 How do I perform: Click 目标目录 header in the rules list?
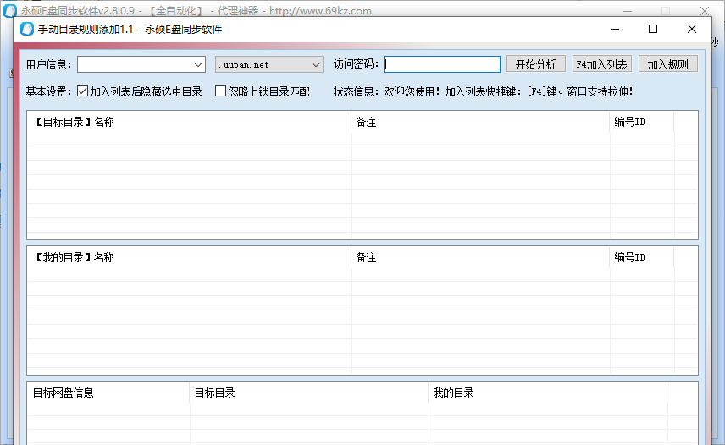point(308,393)
